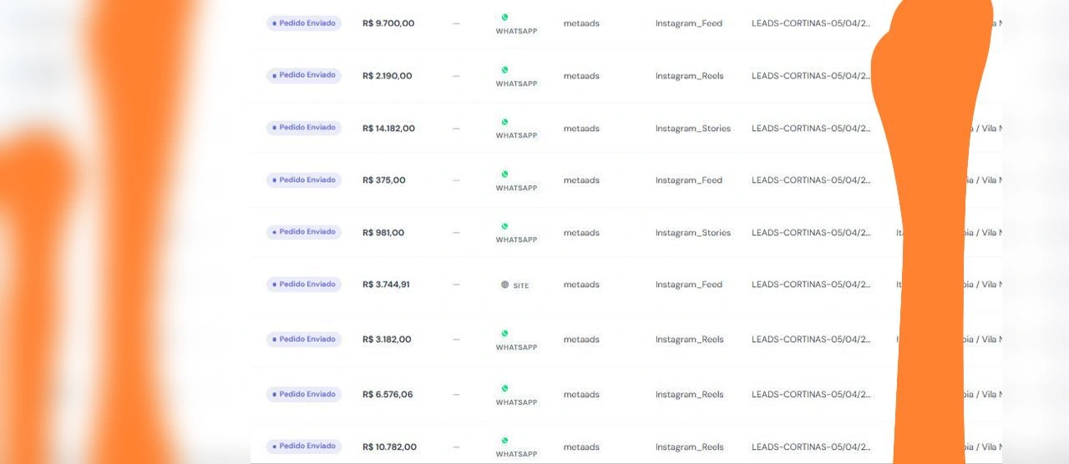Viewport: 1069px width, 464px height.
Task: Click the Pedido Enviado badge beside R$ 3.744,91
Action: [x=304, y=285]
